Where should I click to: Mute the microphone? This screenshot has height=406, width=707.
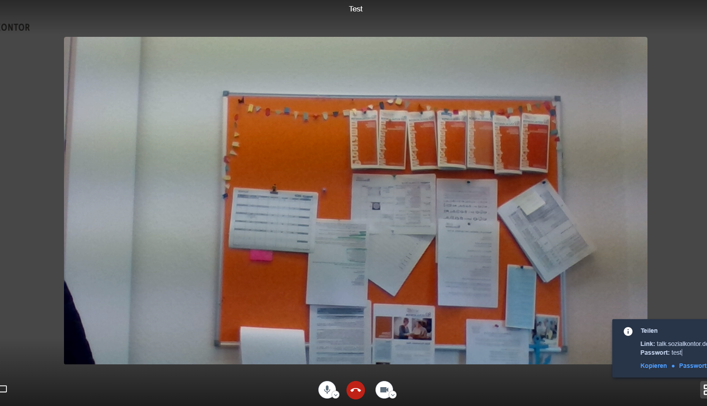(327, 390)
